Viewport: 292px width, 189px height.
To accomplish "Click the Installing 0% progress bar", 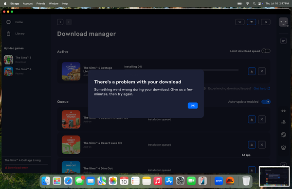I will 221,70.
